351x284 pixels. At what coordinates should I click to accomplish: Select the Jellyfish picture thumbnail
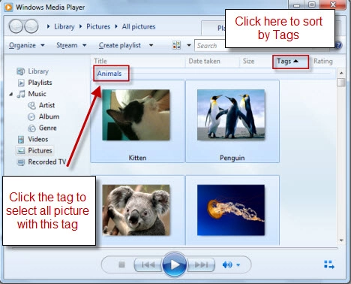click(x=231, y=210)
